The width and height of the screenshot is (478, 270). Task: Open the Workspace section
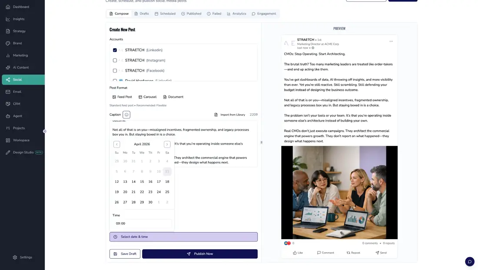coord(22,140)
